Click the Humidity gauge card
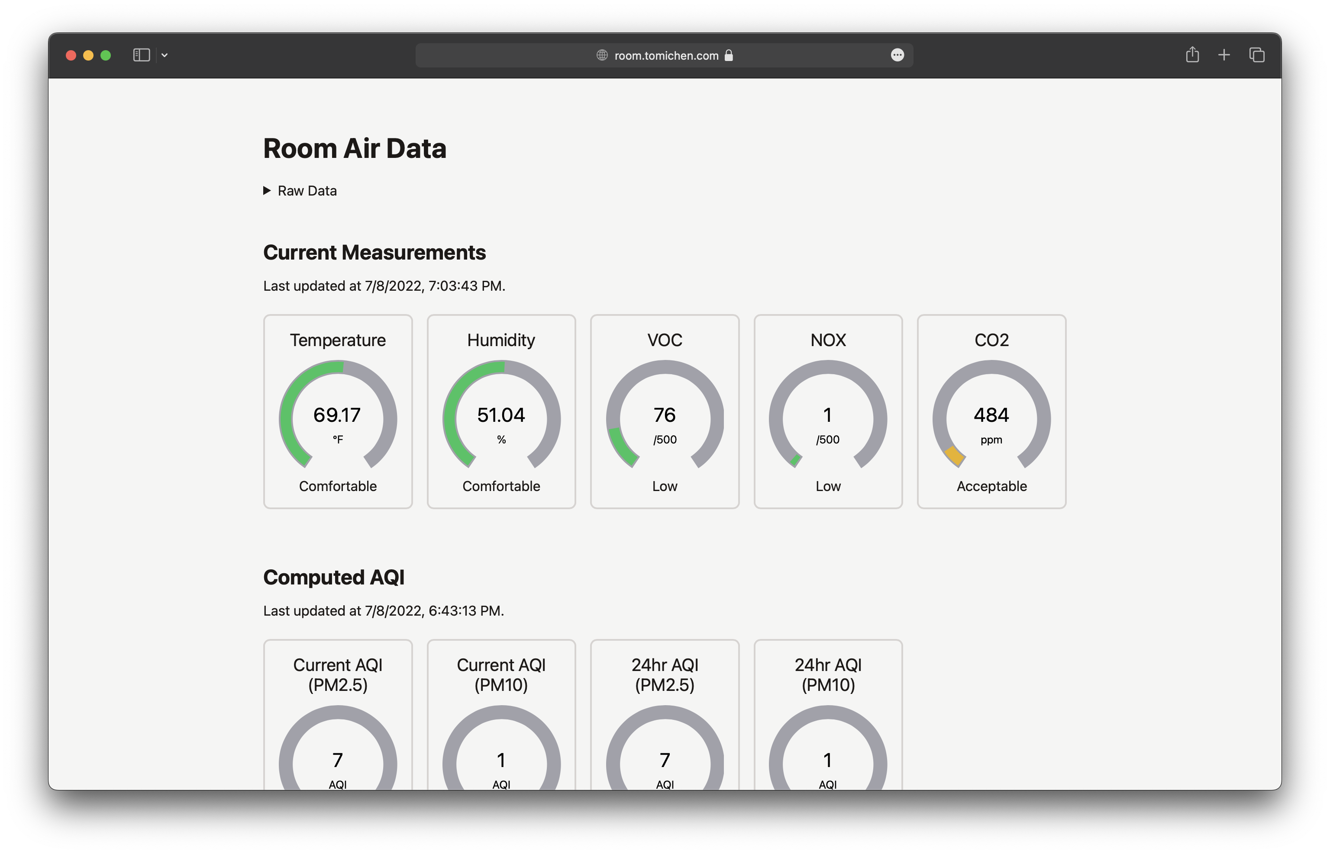This screenshot has width=1330, height=854. pyautogui.click(x=501, y=411)
